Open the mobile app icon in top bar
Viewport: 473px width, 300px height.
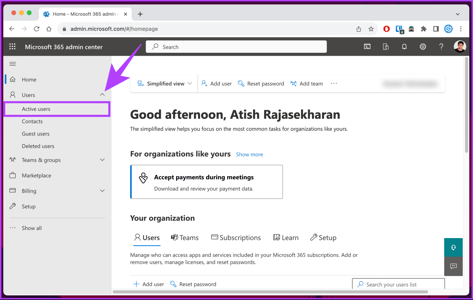click(x=386, y=47)
